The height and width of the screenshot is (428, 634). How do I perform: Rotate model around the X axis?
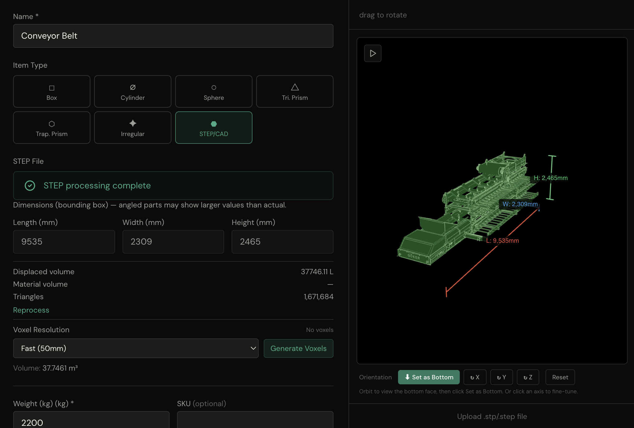(x=475, y=377)
